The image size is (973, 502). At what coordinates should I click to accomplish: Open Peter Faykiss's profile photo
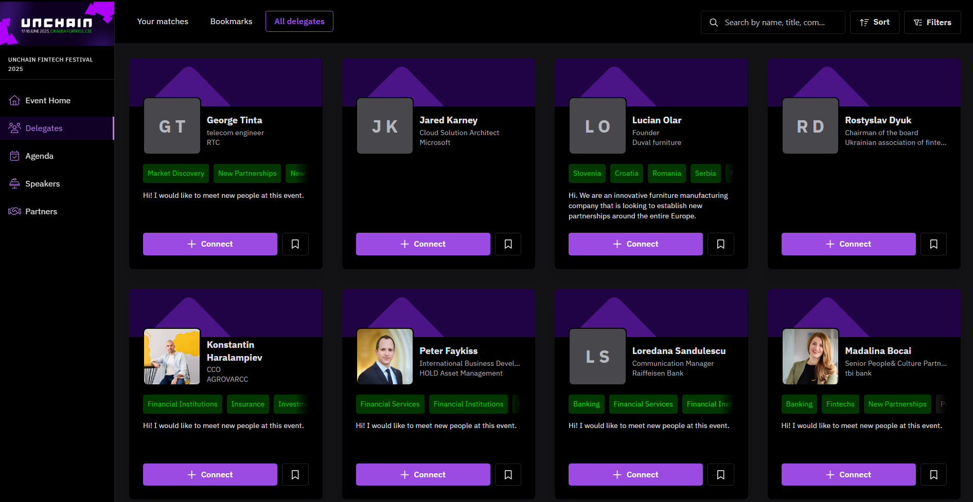[385, 357]
